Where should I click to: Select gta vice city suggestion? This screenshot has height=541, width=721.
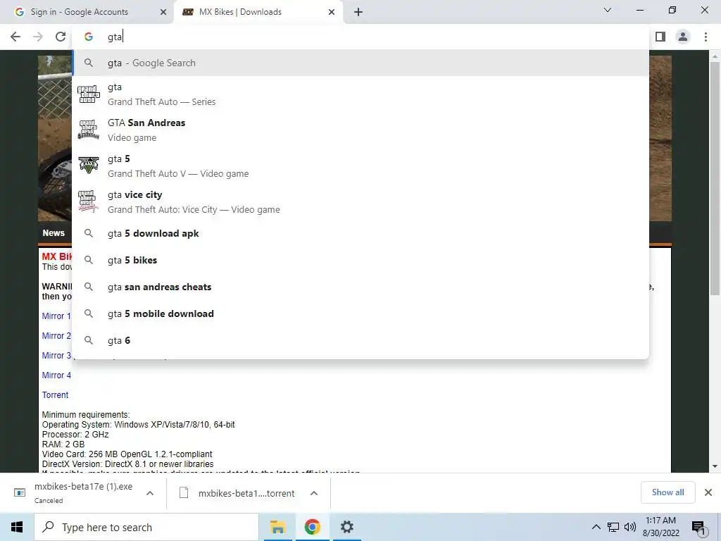[360, 202]
